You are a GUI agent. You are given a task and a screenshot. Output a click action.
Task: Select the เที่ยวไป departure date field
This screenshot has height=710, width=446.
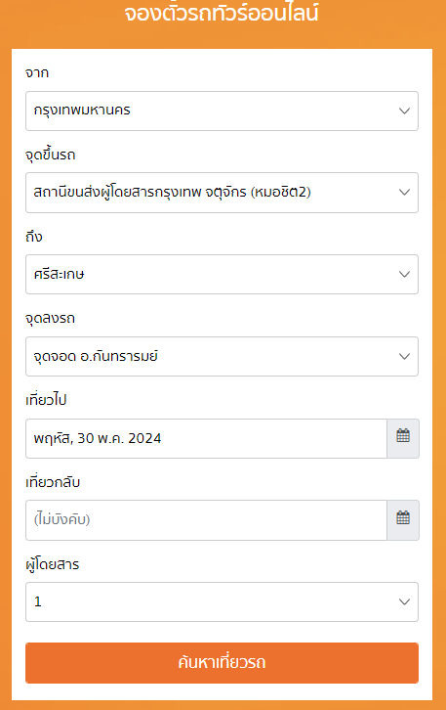[x=207, y=438]
